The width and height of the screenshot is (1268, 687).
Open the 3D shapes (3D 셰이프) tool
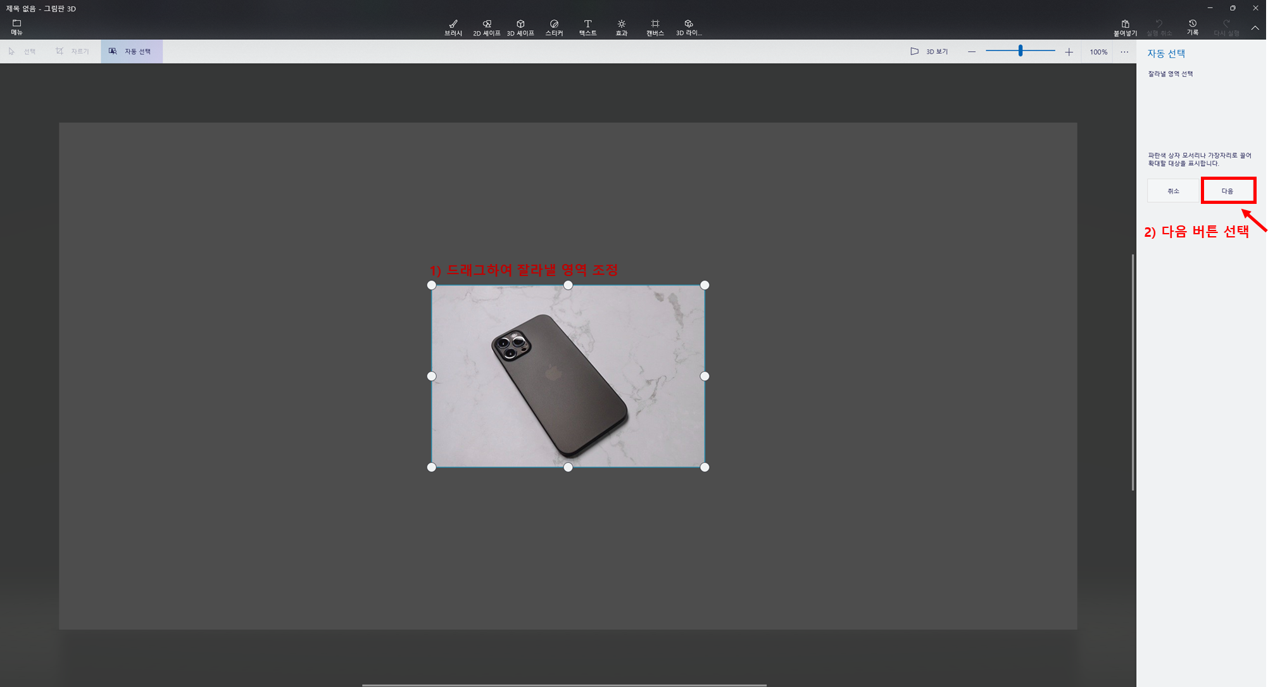coord(520,27)
